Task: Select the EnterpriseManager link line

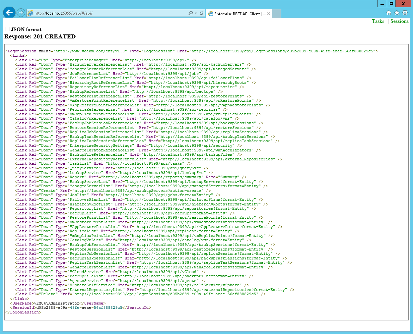Action: [x=106, y=60]
